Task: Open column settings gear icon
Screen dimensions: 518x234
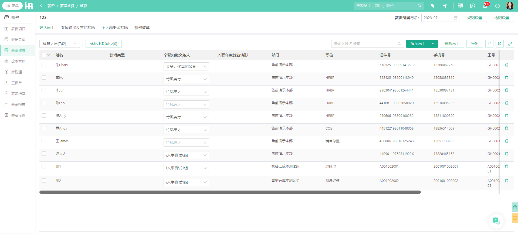Action: pos(500,44)
